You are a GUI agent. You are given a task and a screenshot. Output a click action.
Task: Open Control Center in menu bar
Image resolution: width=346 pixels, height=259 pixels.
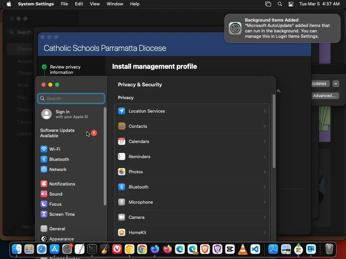291,4
